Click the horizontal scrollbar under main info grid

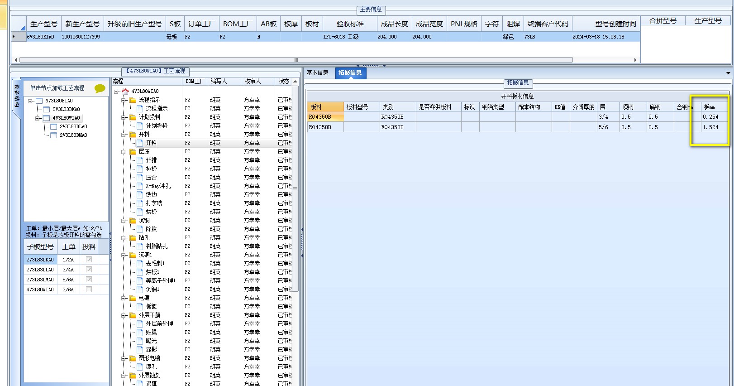point(296,60)
